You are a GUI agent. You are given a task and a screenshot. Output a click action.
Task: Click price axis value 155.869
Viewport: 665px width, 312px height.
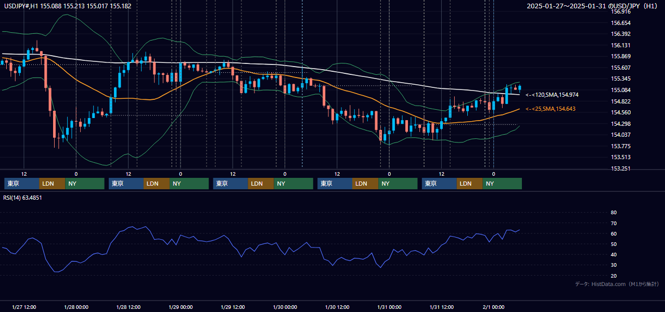click(x=620, y=56)
